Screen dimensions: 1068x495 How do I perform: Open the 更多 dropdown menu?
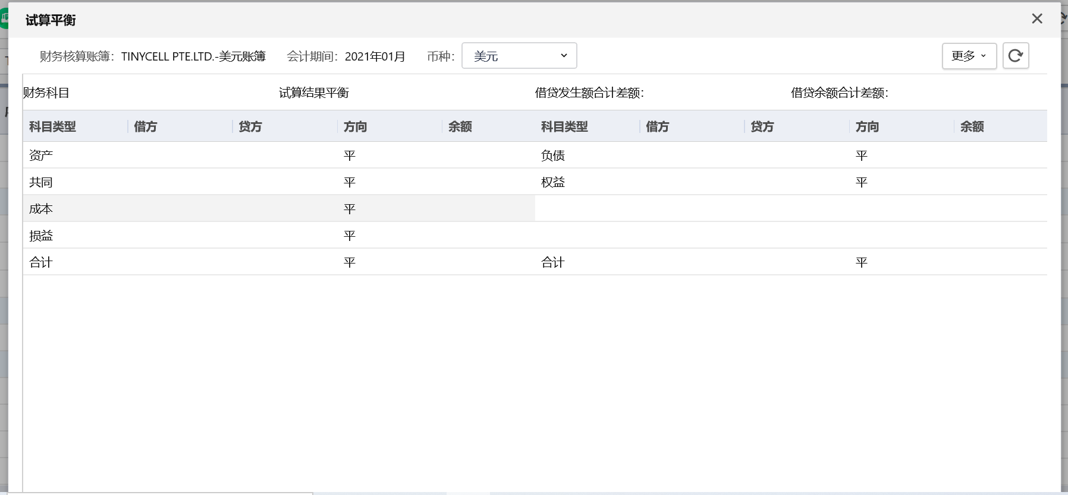pyautogui.click(x=969, y=56)
